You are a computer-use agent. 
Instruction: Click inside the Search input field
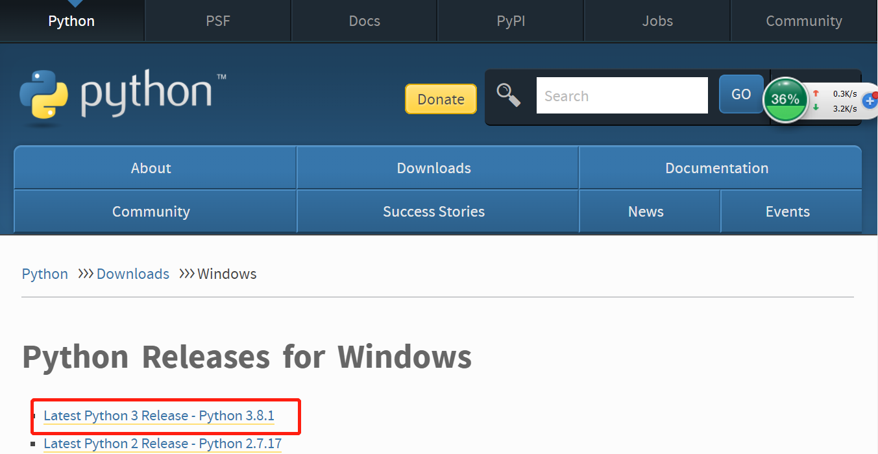click(x=622, y=95)
